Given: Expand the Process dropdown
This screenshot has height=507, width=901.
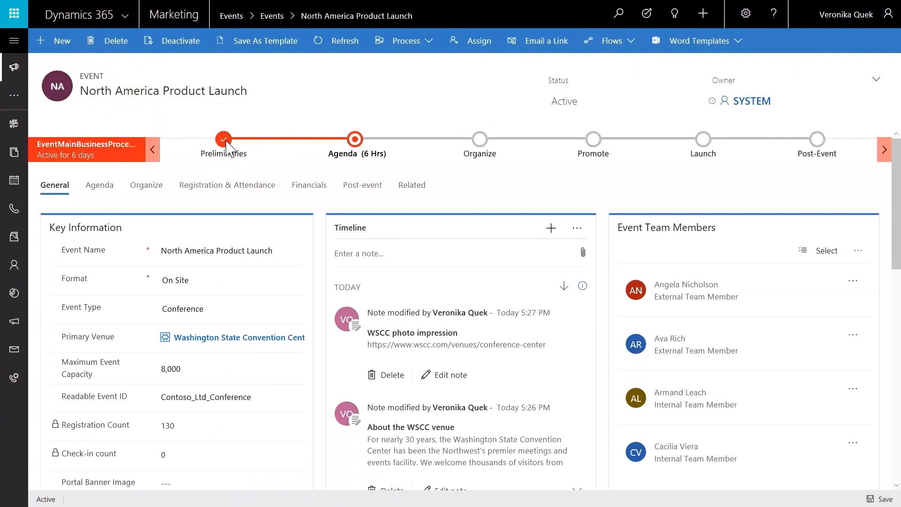Looking at the screenshot, I should pos(405,41).
